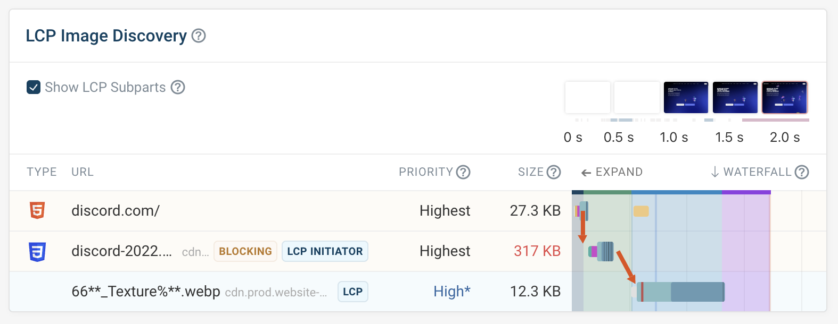Viewport: 838px width, 324px height.
Task: Select the final filmstrip thumbnail with red border
Action: [x=785, y=97]
